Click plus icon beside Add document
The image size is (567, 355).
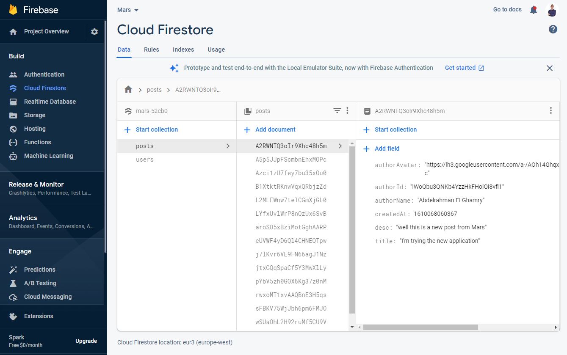[x=247, y=129]
